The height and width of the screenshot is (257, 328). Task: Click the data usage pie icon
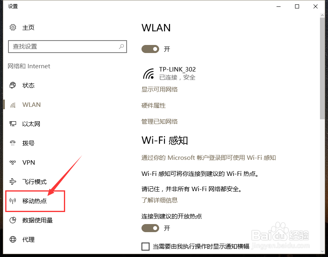point(12,220)
